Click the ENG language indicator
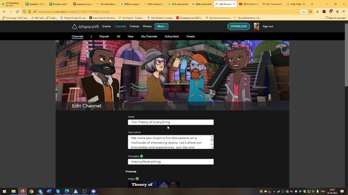The width and height of the screenshot is (348, 195). point(323,191)
